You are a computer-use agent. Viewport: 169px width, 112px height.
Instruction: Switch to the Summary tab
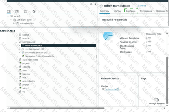tap(104, 11)
